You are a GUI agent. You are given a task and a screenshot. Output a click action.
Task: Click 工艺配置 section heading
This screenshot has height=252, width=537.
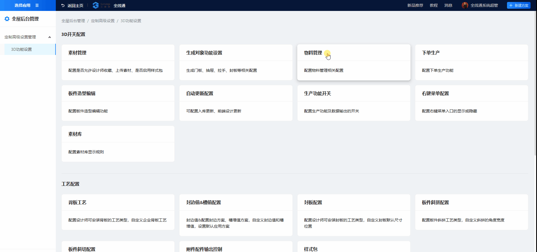click(70, 184)
